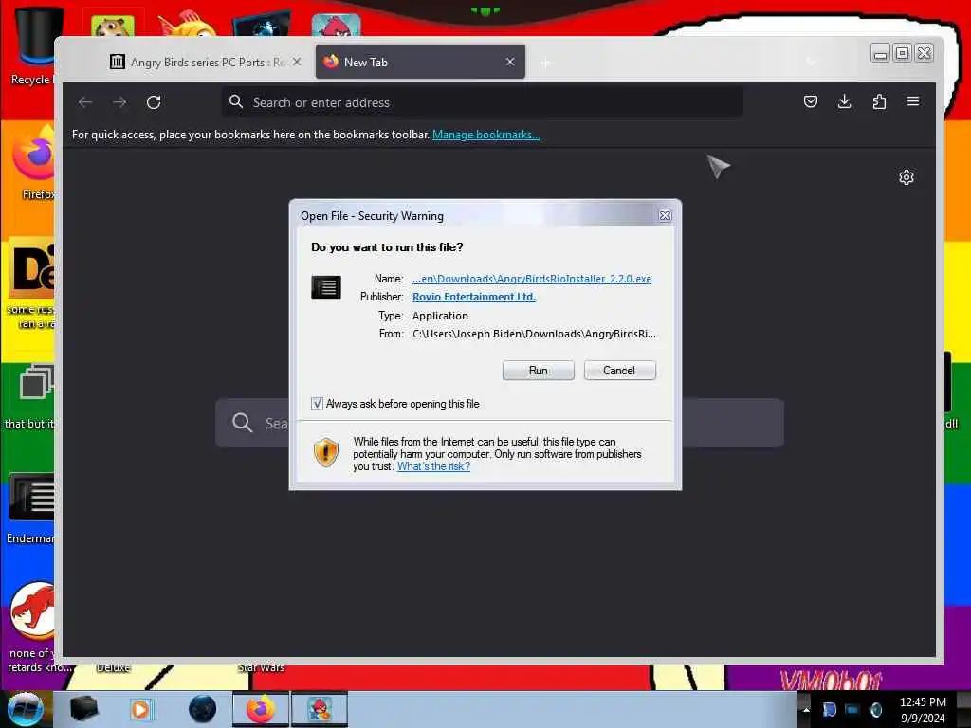The image size is (971, 728).
Task: Click the network tray icon
Action: click(x=852, y=709)
